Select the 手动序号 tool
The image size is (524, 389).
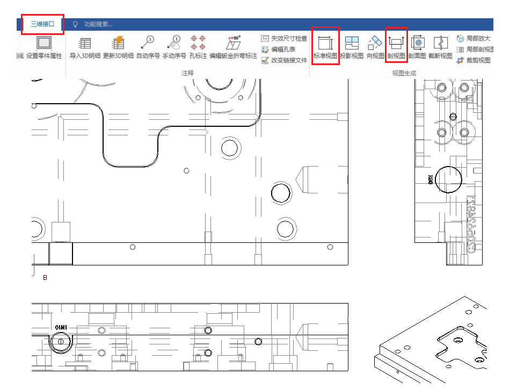click(x=174, y=47)
